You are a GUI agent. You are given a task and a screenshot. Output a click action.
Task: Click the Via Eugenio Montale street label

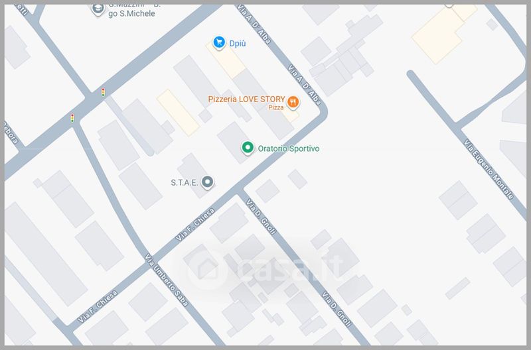pyautogui.click(x=489, y=169)
